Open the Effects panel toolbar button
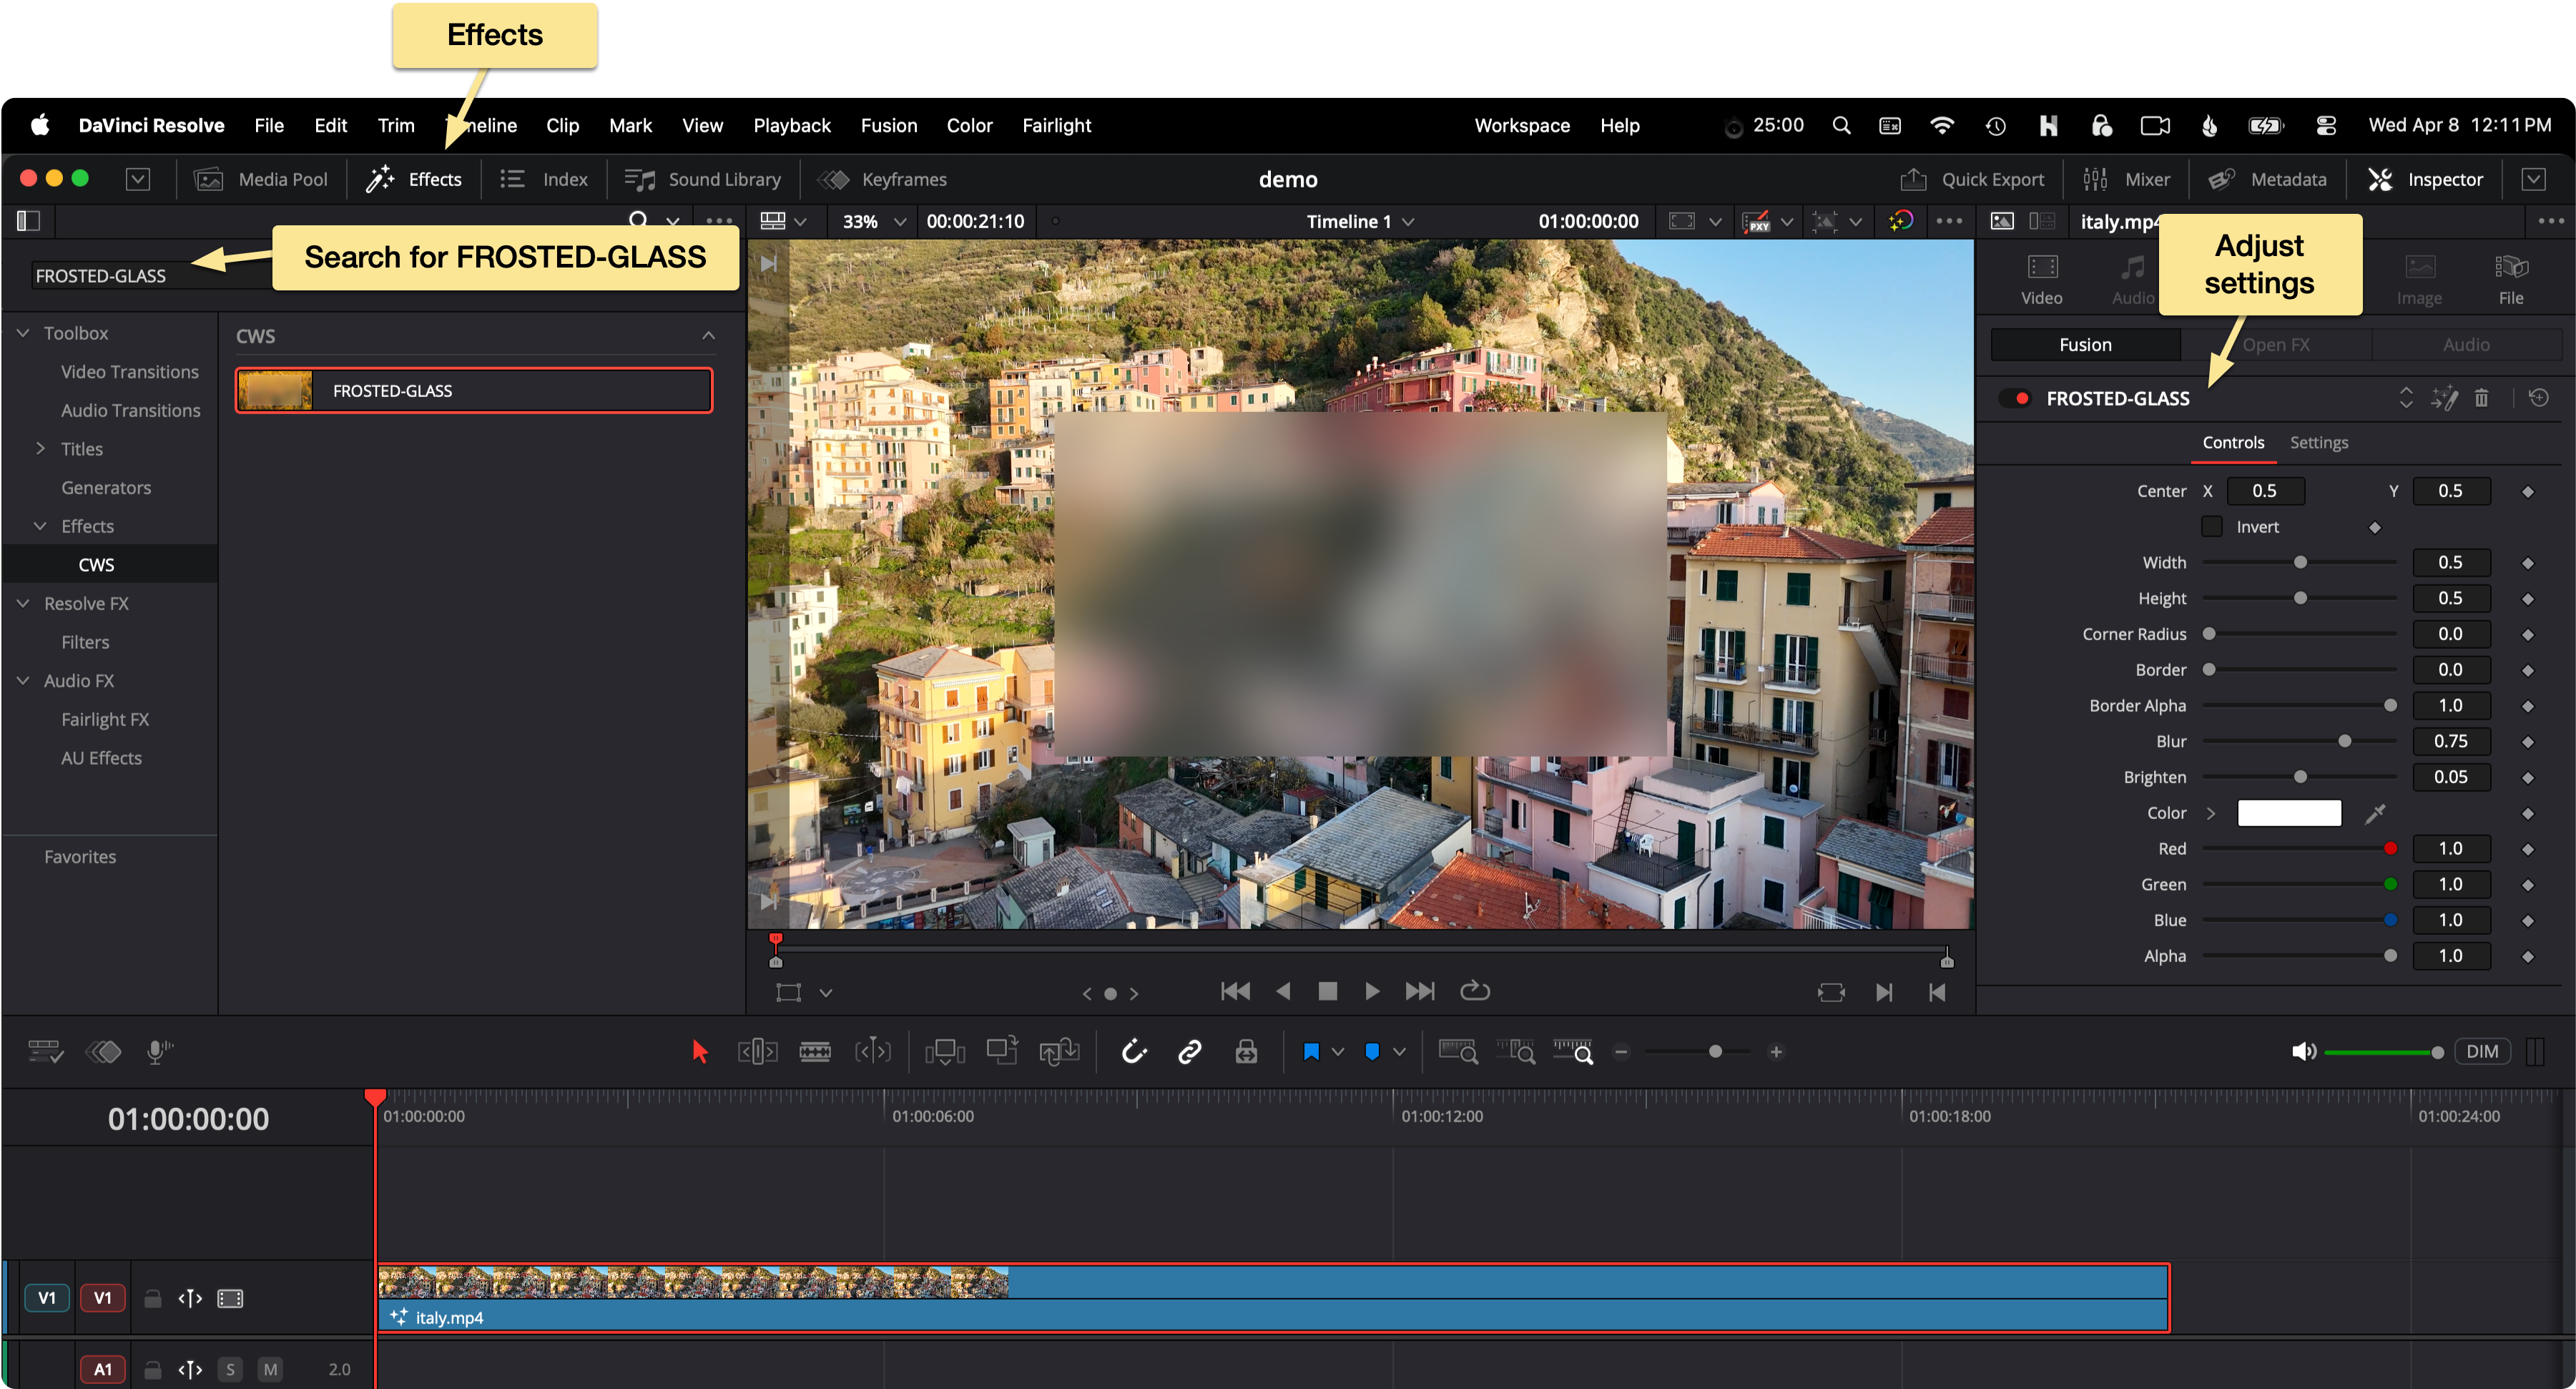Image resolution: width=2576 pixels, height=1389 pixels. (414, 179)
